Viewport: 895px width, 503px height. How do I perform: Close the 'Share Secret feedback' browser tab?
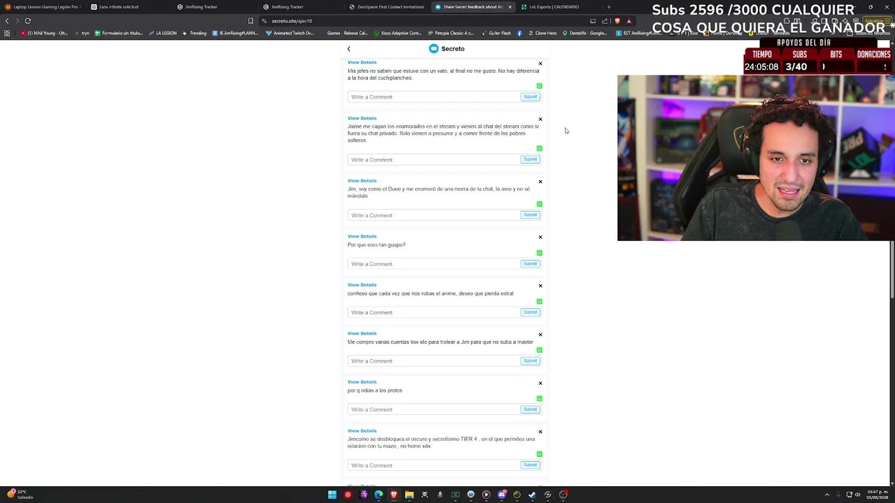coord(510,7)
